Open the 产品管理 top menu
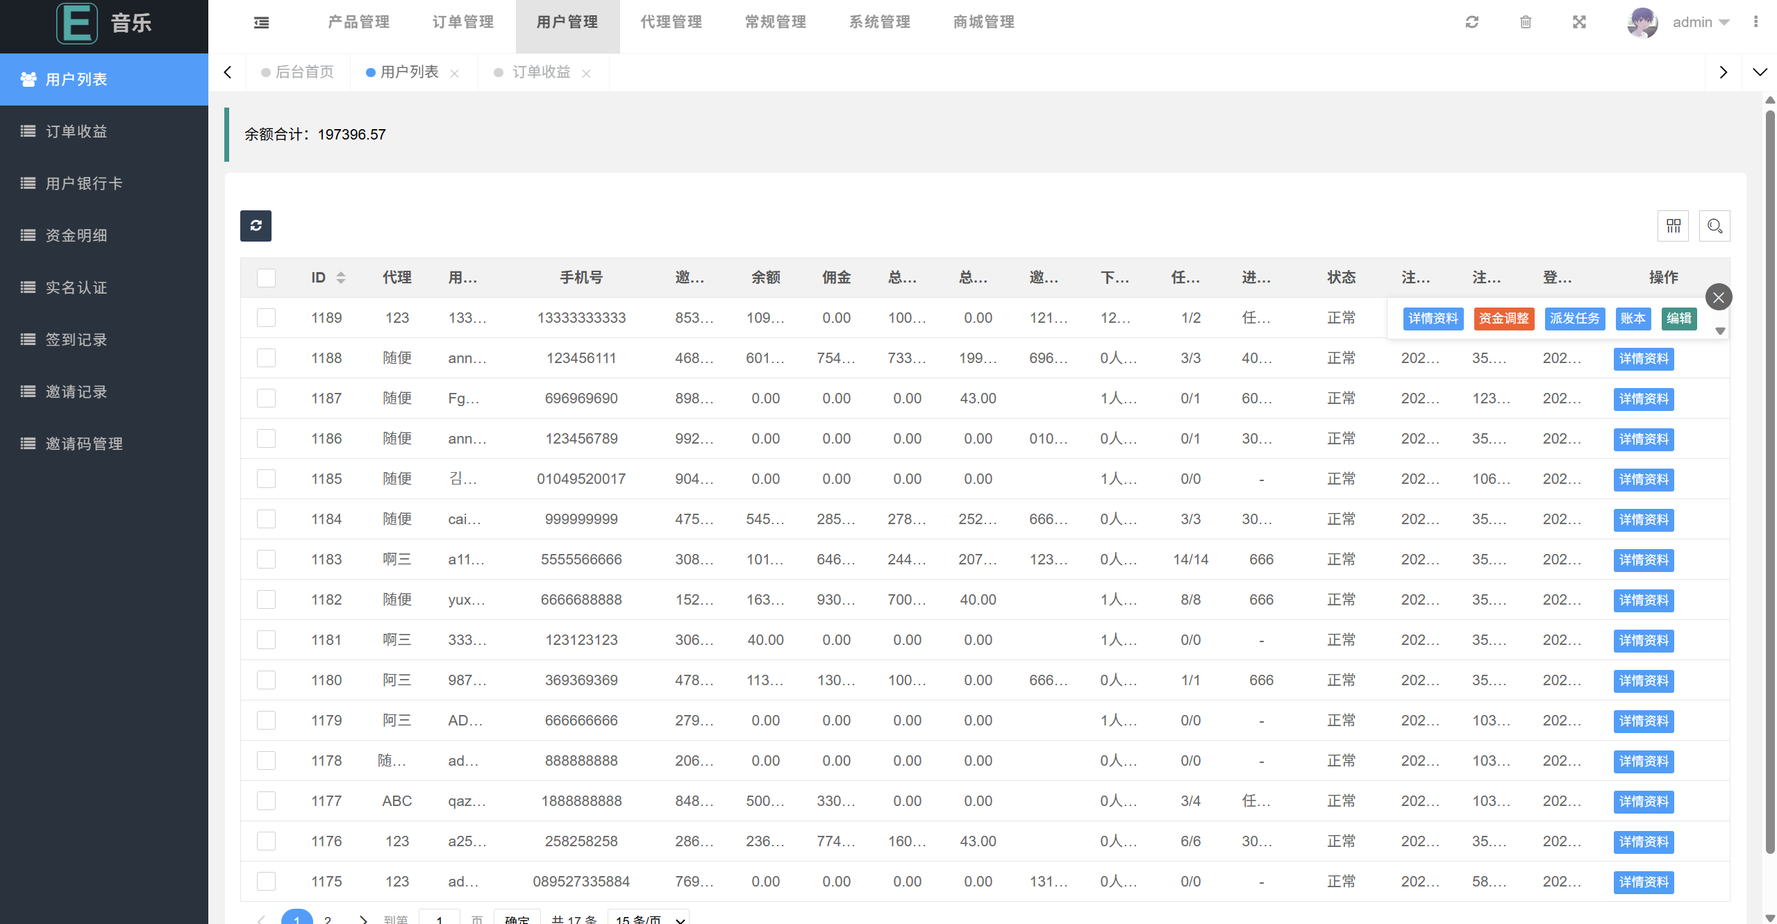Viewport: 1777px width, 924px height. 359,22
